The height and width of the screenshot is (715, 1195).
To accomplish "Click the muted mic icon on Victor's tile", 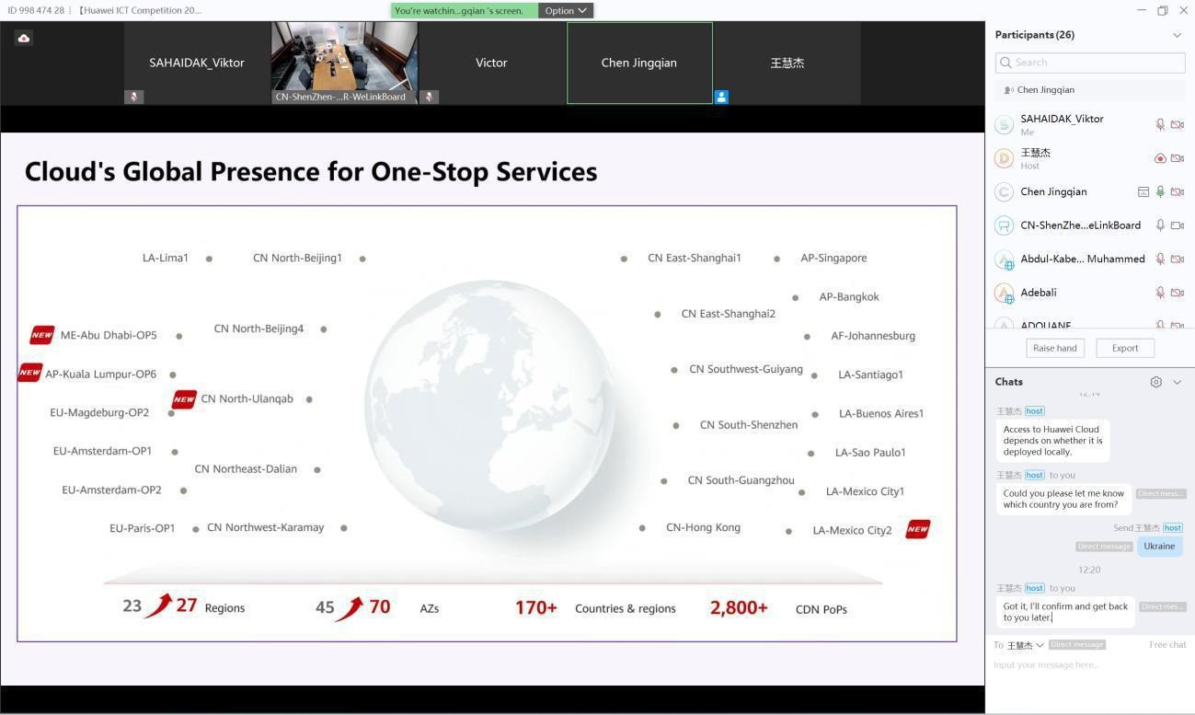I will [x=429, y=97].
